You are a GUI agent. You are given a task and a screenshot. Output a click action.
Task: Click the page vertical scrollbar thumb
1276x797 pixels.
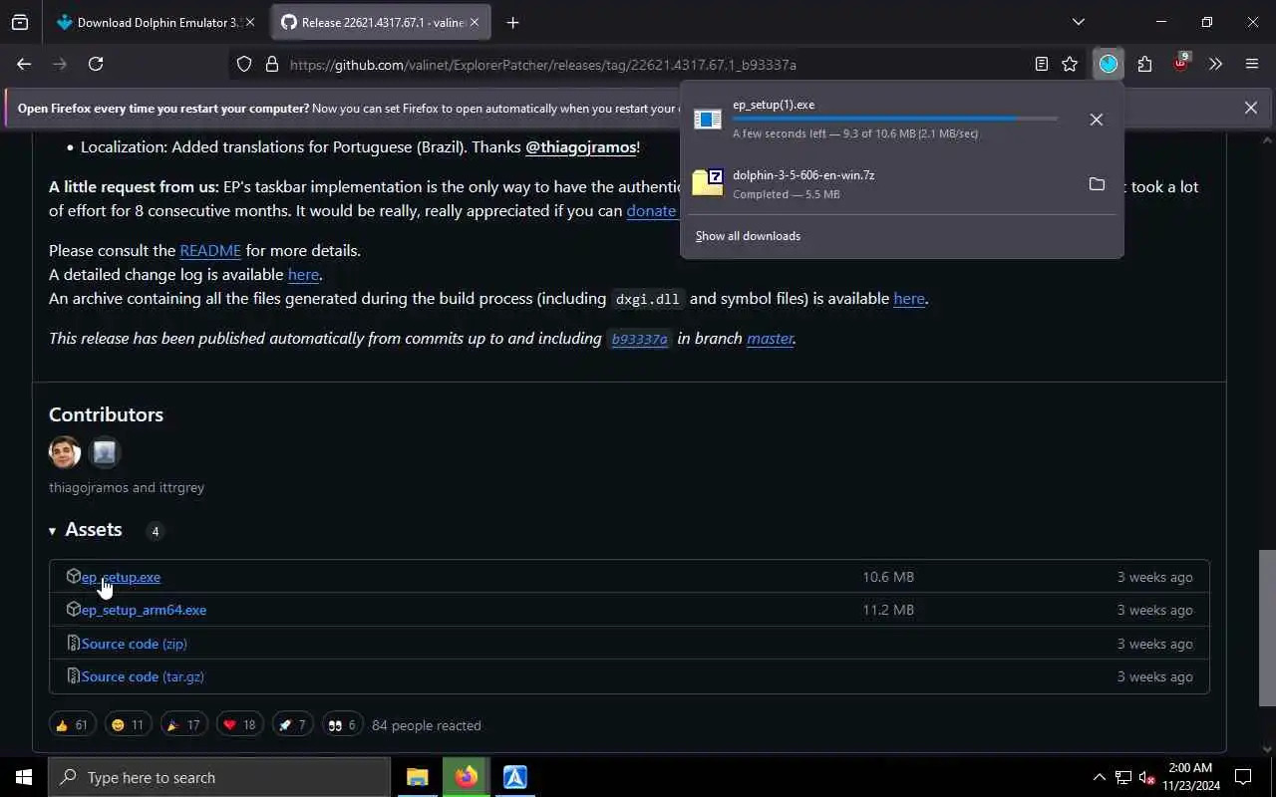point(1267,628)
